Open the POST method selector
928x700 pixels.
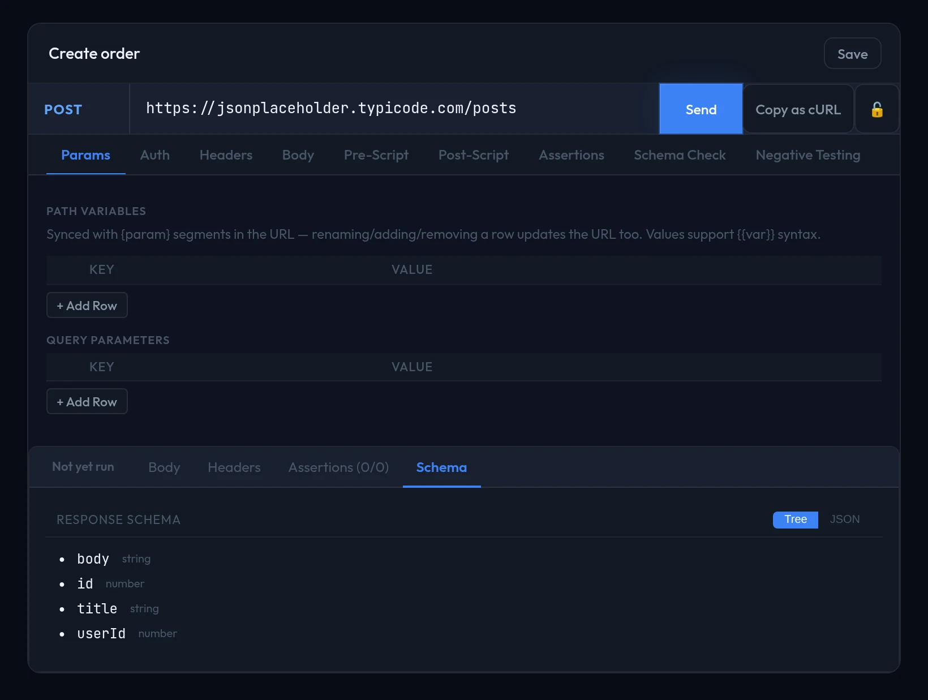[79, 109]
